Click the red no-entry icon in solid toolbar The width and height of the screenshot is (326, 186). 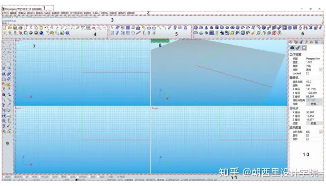coord(274,33)
